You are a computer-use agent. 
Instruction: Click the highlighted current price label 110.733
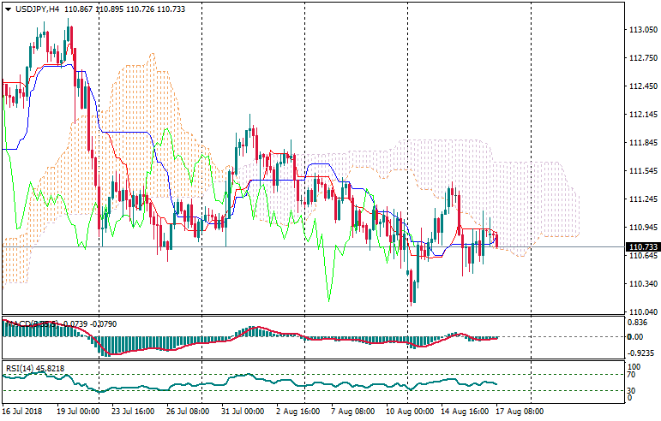pyautogui.click(x=643, y=247)
